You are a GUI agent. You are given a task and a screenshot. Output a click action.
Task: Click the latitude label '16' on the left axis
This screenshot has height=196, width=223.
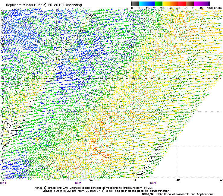[2, 77]
